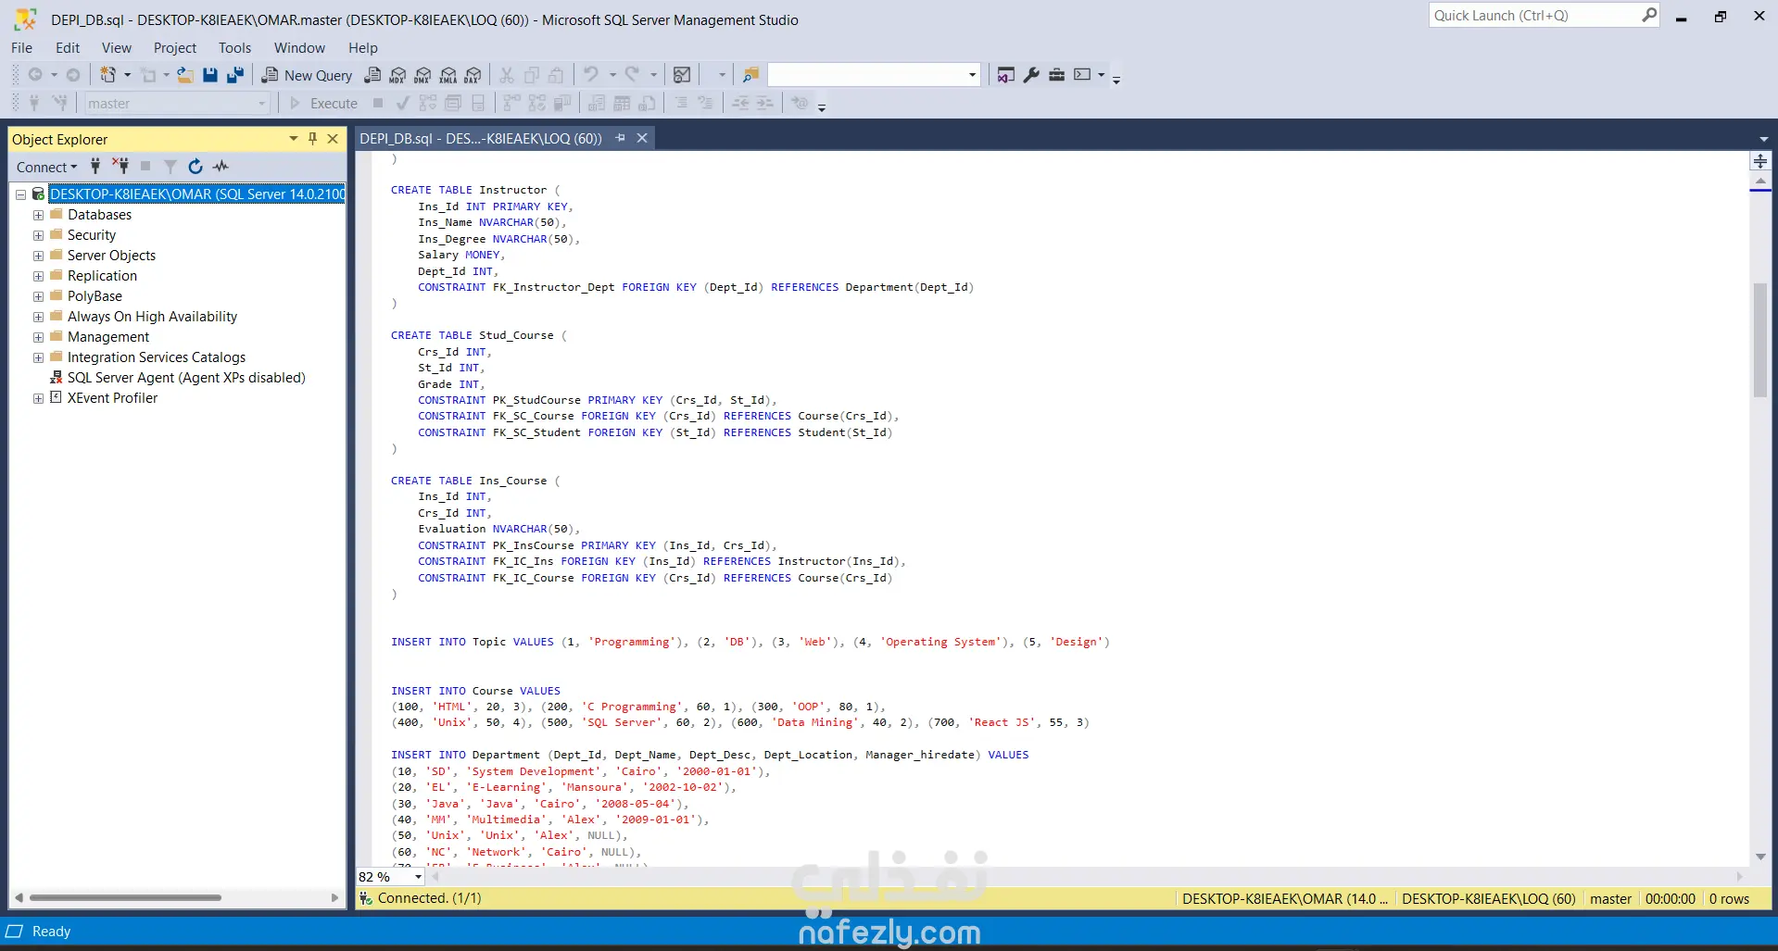Open the Window menu
The width and height of the screenshot is (1778, 951).
pos(299,48)
